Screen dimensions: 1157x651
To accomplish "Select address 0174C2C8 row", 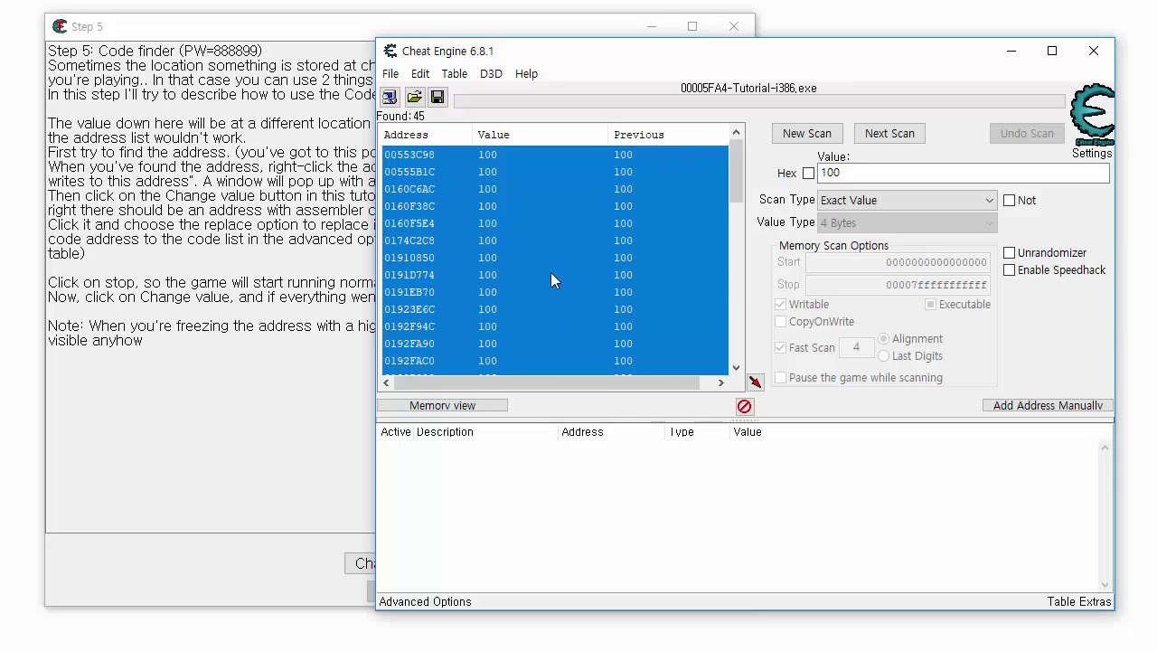I will 554,241.
